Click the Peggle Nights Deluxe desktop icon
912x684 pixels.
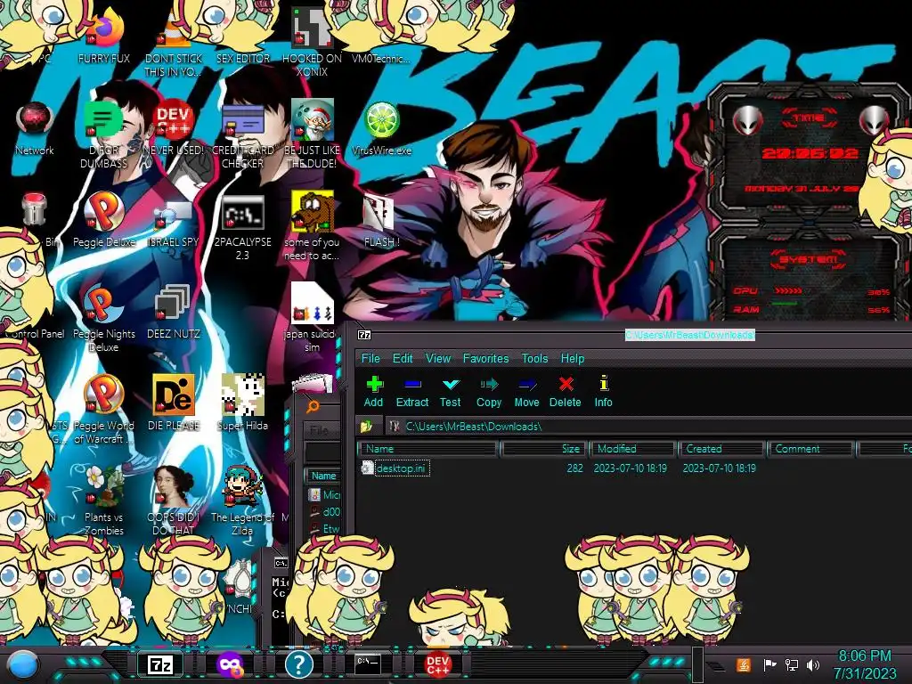103,319
